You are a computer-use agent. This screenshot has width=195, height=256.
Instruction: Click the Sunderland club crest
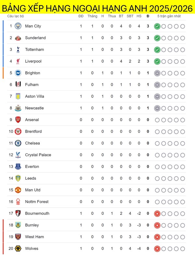[18, 38]
